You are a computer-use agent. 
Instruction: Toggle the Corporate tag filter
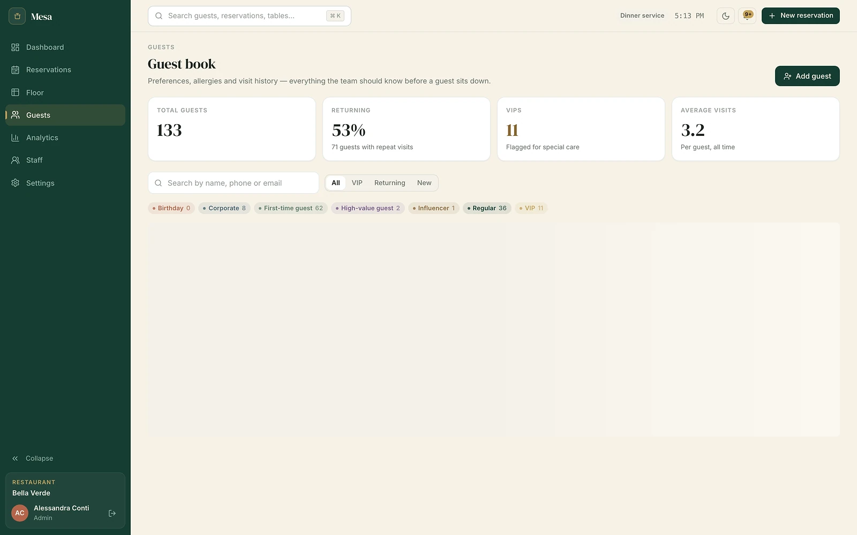click(224, 208)
